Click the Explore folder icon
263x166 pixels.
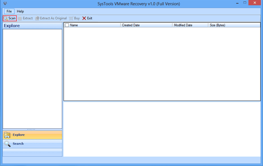[x=7, y=135]
